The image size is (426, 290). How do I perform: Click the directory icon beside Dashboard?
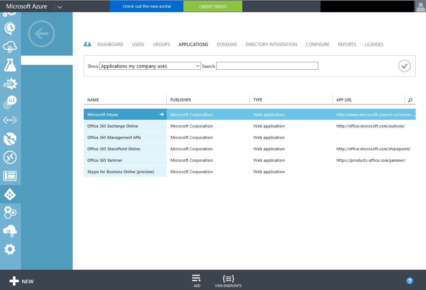tap(87, 44)
